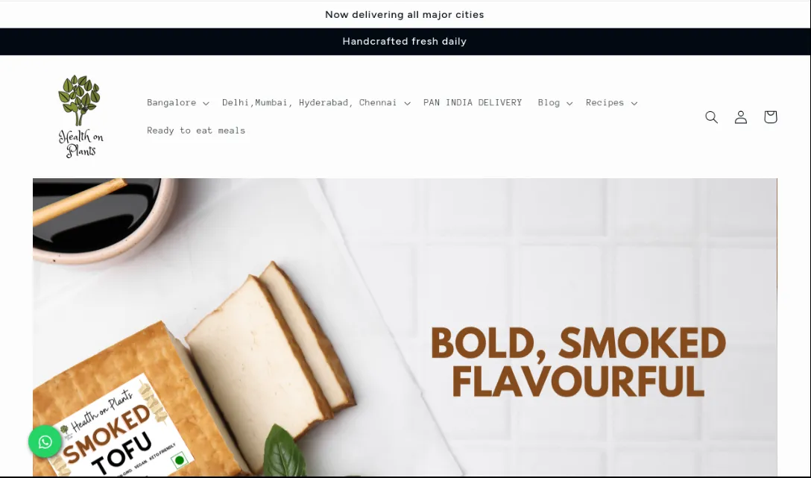Expand Delhi, Mumbai, Hyderabad, Chennai menu
The height and width of the screenshot is (478, 811).
coord(316,102)
